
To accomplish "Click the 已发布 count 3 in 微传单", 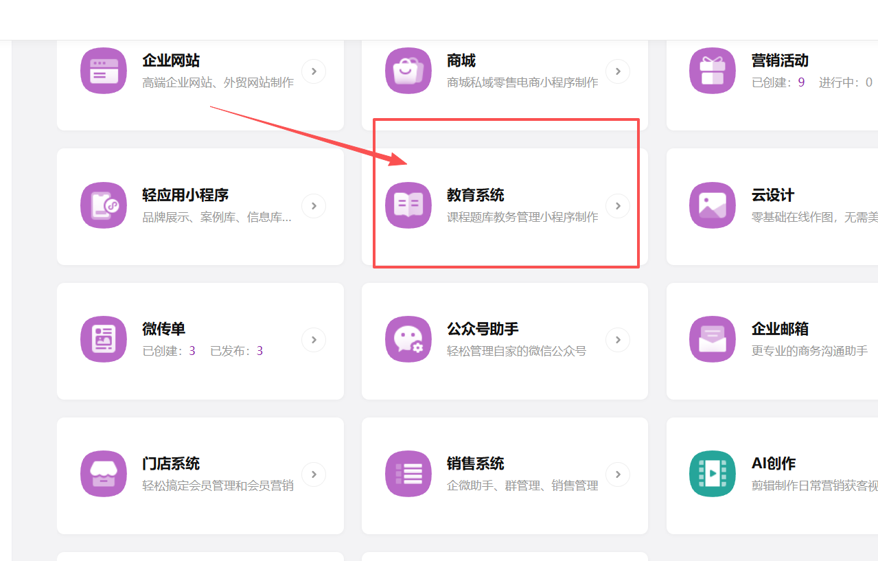I will click(259, 351).
